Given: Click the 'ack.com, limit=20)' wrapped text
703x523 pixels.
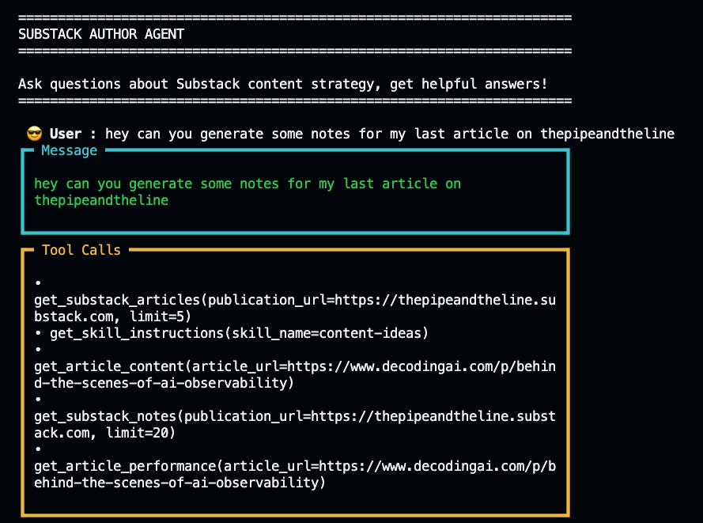Looking at the screenshot, I should click(104, 433).
